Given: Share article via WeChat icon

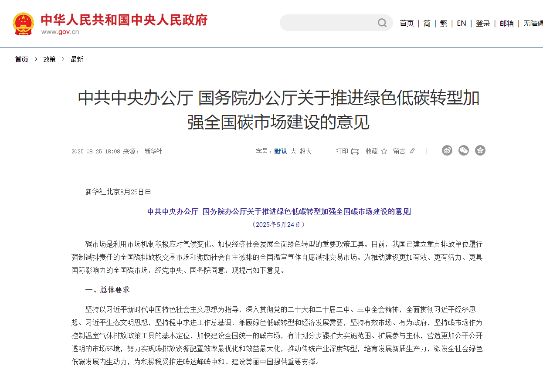Looking at the screenshot, I should pos(464,151).
